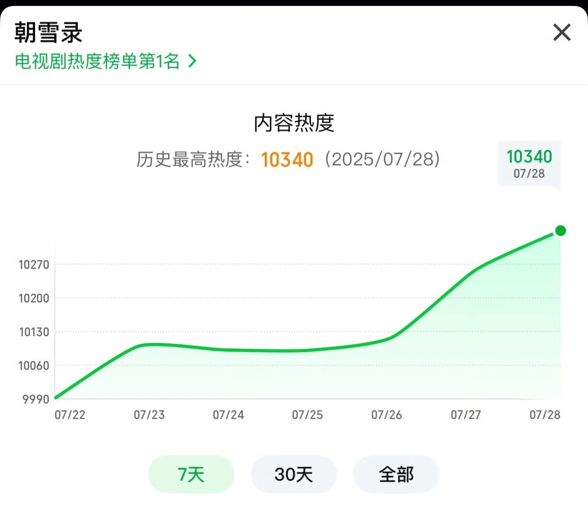Click the orange 10340 peak value
The image size is (588, 520).
287,160
